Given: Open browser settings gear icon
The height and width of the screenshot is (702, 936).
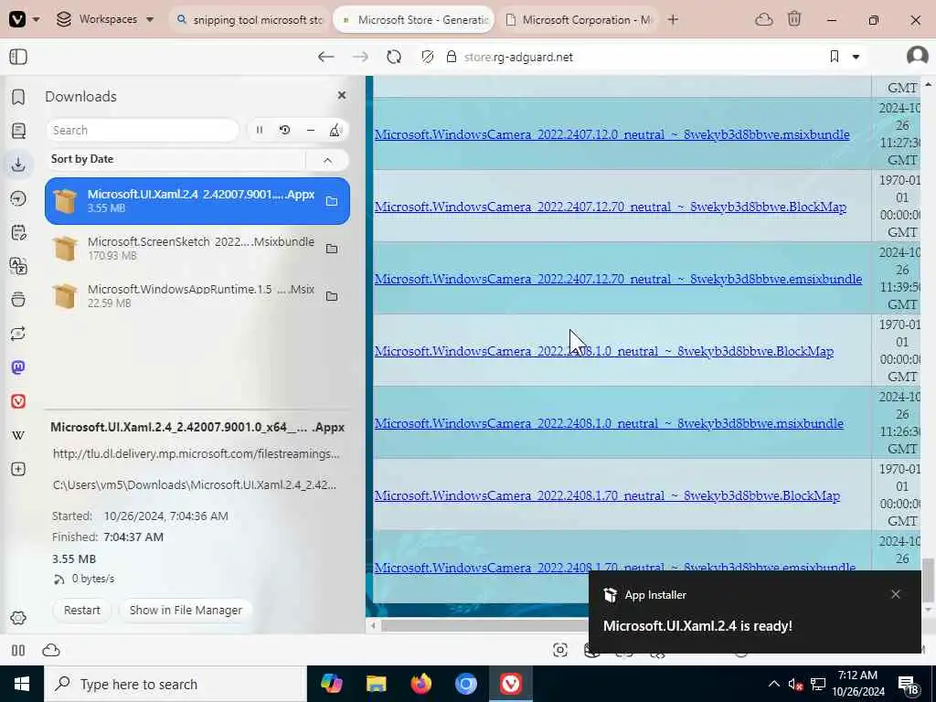Looking at the screenshot, I should 18,618.
